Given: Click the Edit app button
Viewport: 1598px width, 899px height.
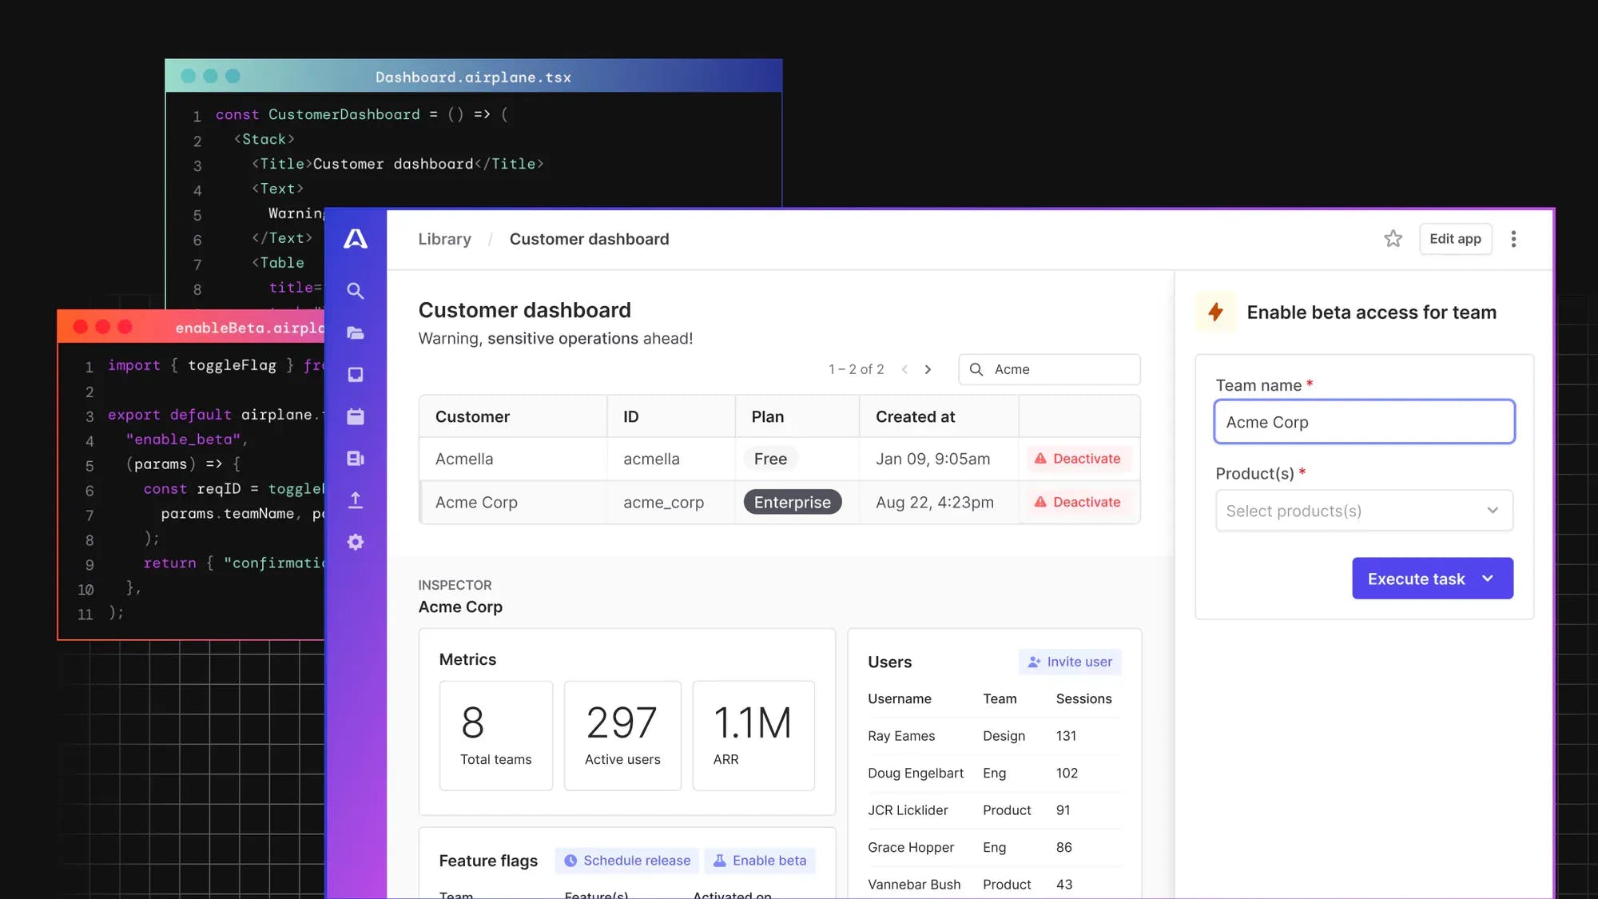Looking at the screenshot, I should (x=1455, y=239).
